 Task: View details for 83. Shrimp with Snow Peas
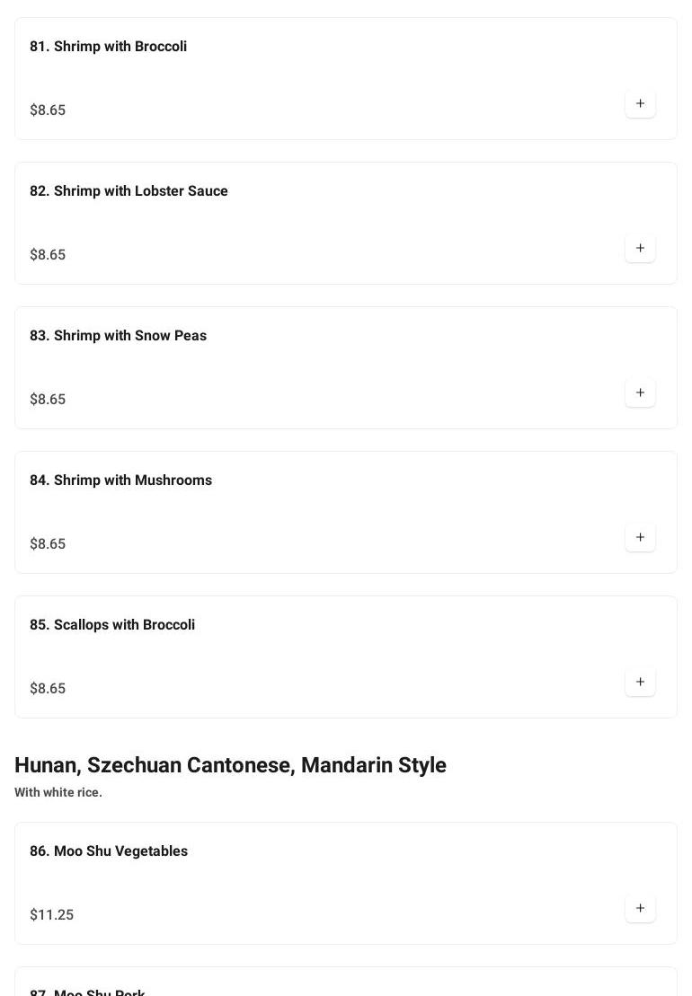pyautogui.click(x=118, y=336)
